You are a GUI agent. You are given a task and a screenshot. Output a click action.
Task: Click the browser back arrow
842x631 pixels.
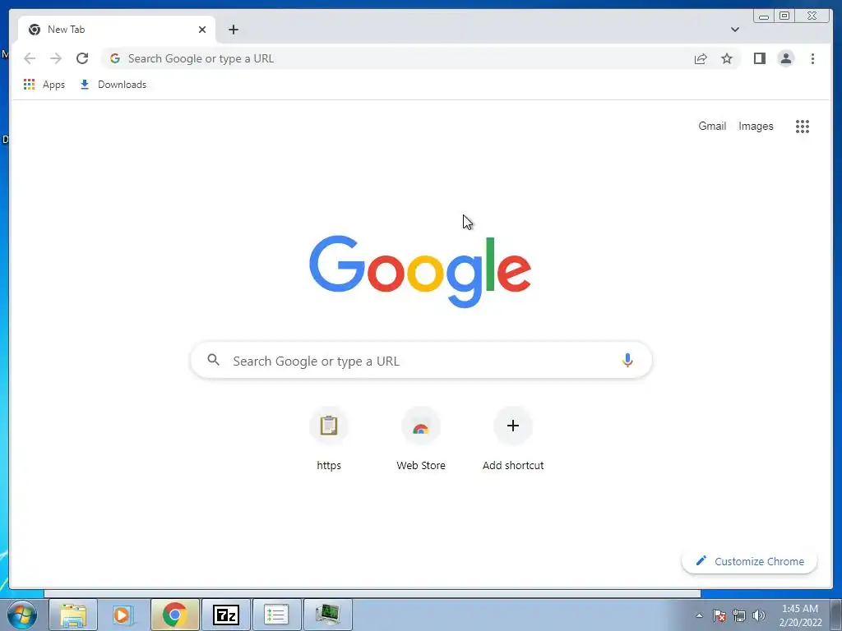pyautogui.click(x=30, y=58)
